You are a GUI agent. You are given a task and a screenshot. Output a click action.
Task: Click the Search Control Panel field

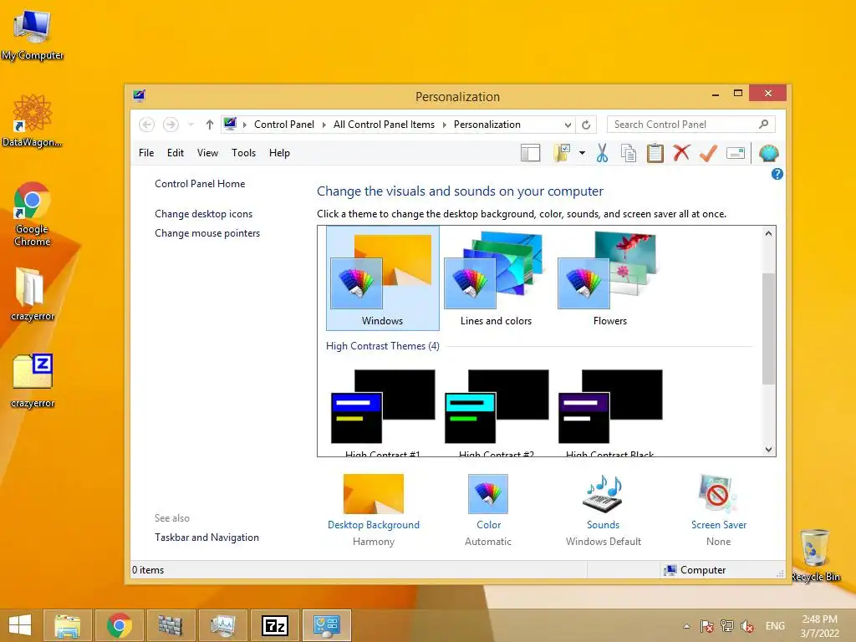pos(690,125)
